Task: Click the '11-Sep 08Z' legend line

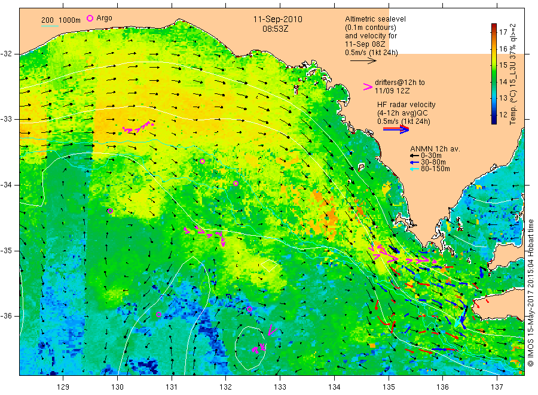Action: 365,44
